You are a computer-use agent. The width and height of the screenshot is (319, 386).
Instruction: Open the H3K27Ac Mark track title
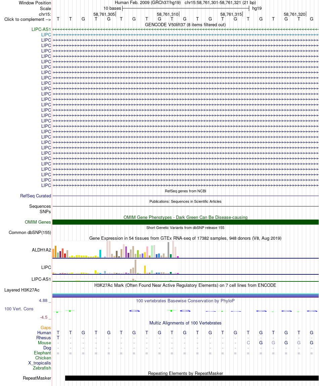[x=185, y=285]
